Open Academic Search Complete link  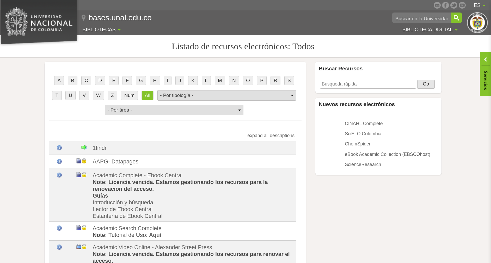pyautogui.click(x=127, y=228)
